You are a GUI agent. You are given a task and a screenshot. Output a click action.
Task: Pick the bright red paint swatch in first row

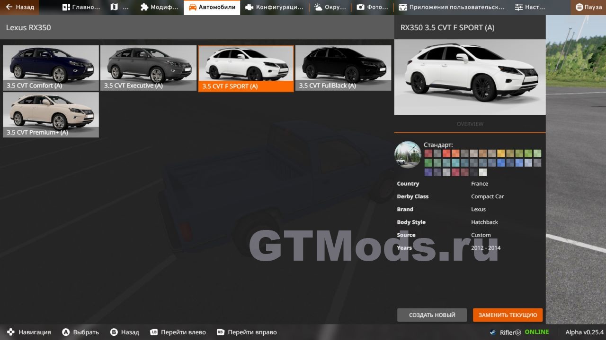point(446,153)
